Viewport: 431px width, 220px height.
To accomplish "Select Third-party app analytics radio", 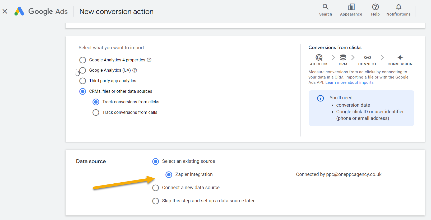I will point(82,81).
